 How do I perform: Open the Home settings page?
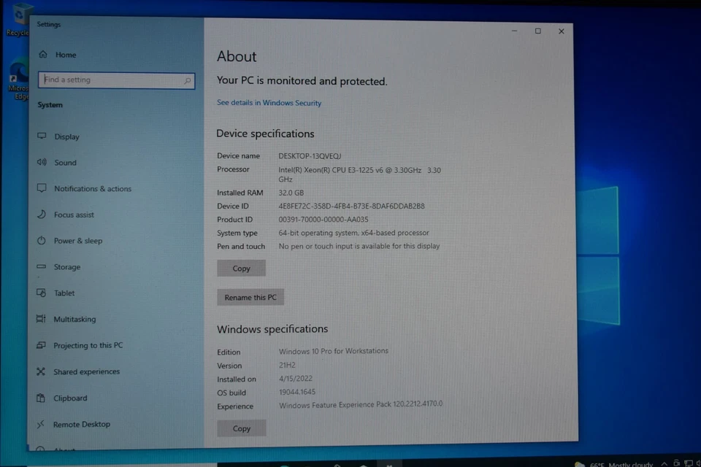click(58, 55)
